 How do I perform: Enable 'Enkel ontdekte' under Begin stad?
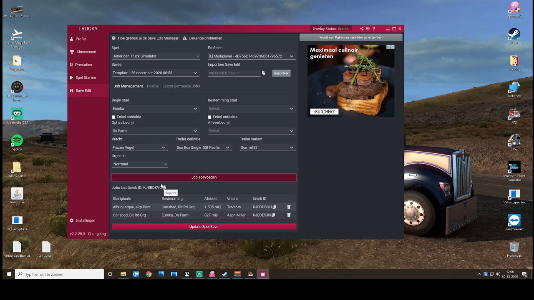[113, 117]
